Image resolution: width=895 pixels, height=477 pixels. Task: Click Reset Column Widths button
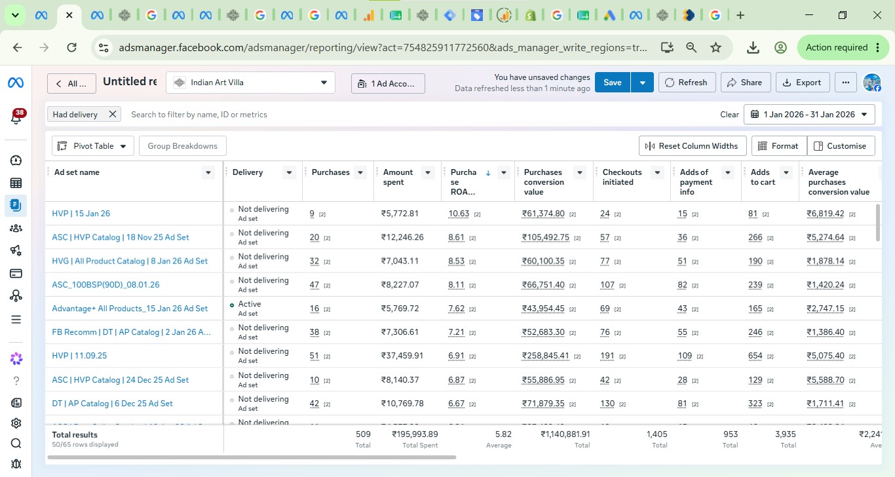point(693,145)
